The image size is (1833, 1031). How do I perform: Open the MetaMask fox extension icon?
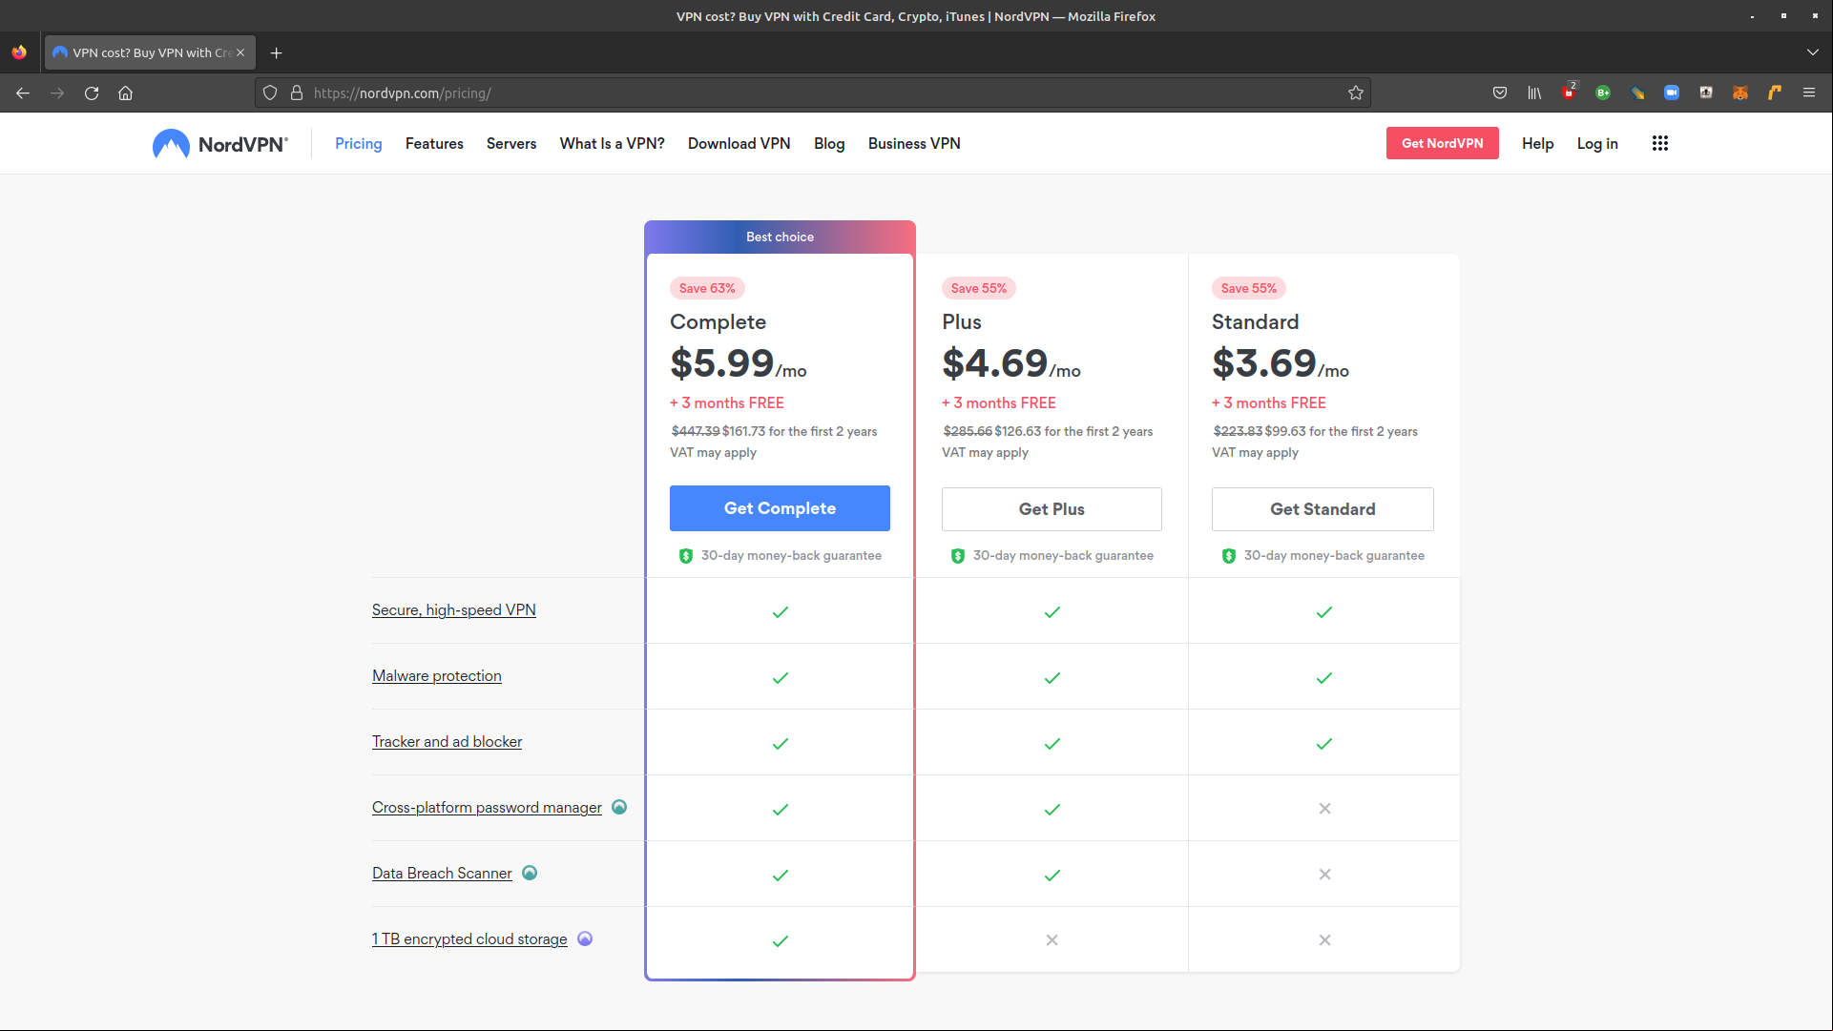[x=1740, y=93]
